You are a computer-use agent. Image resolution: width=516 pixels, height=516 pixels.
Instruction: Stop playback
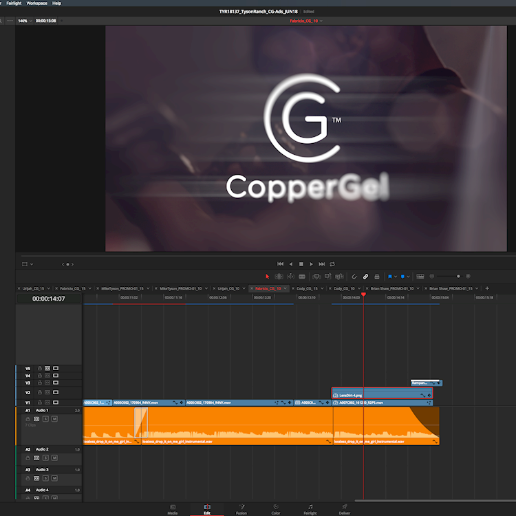tap(301, 264)
